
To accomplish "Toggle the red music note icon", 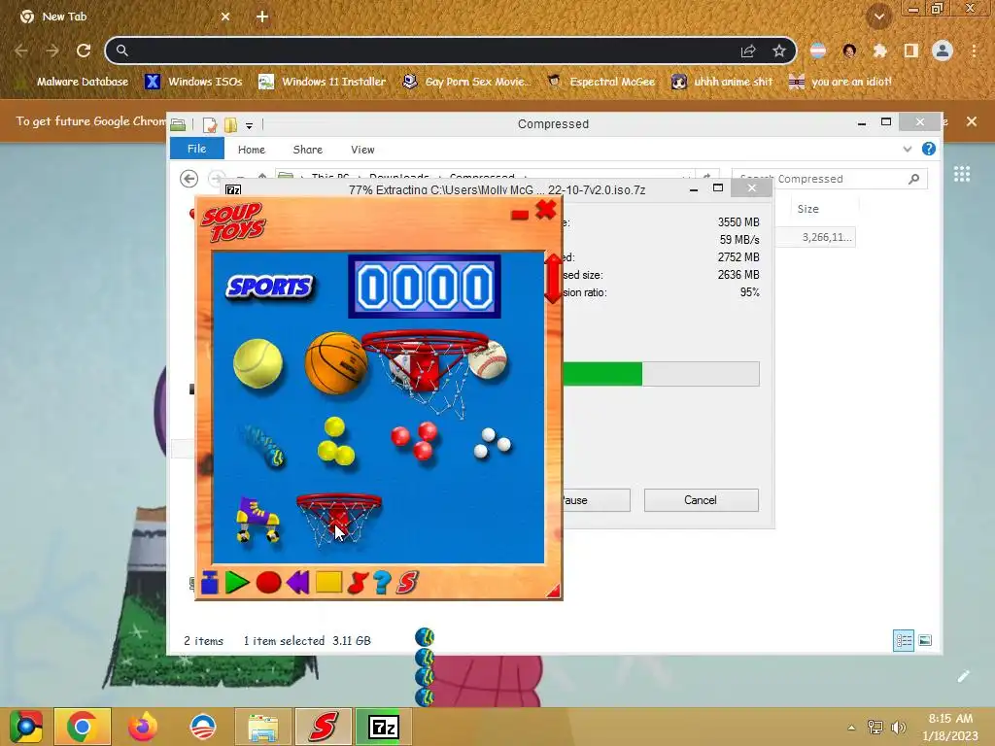I will (358, 583).
